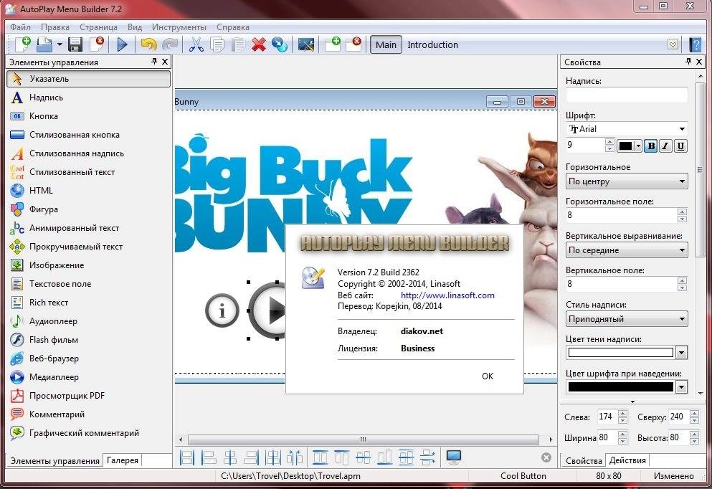Open font color dropdown arrow
This screenshot has width=712, height=489.
pos(638,146)
